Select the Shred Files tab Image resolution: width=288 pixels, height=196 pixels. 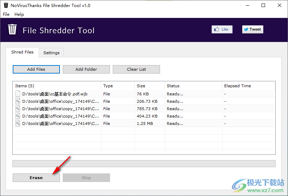pyautogui.click(x=23, y=52)
